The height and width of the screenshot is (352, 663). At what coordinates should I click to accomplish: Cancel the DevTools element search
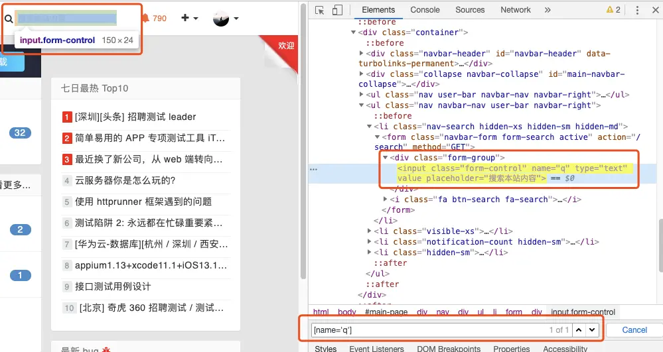[x=634, y=330]
